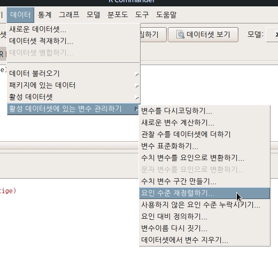Select 데이터셋에서 변수 지우기... item

pyautogui.click(x=205, y=240)
